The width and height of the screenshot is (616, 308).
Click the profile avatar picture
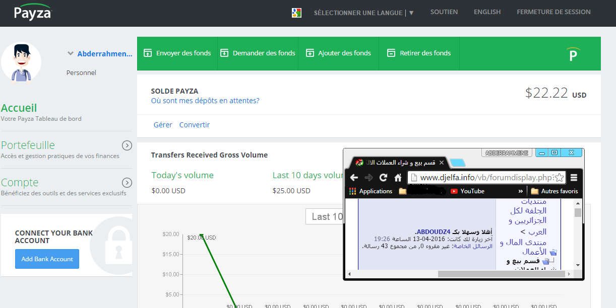(x=21, y=62)
